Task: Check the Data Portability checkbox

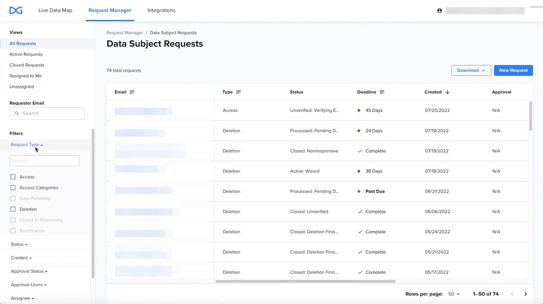Action: (x=13, y=198)
